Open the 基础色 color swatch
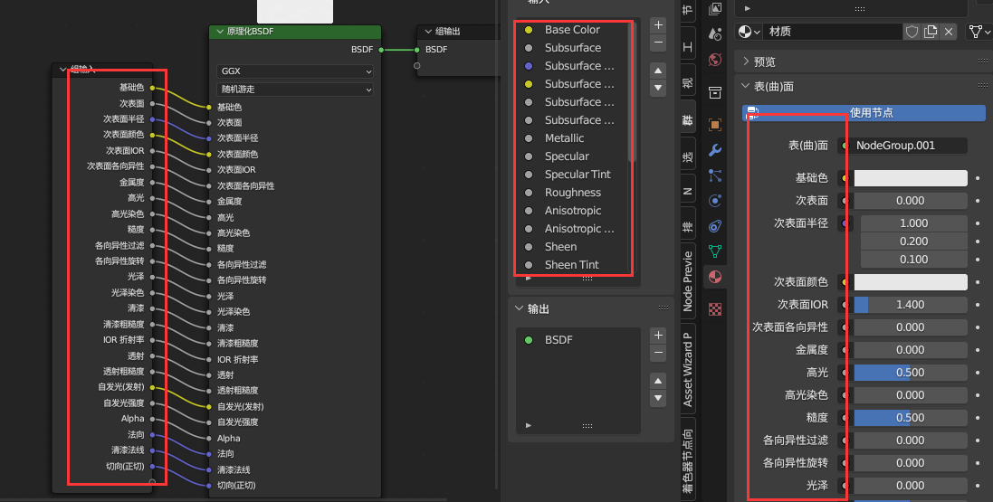Viewport: 993px width, 502px height. [911, 178]
